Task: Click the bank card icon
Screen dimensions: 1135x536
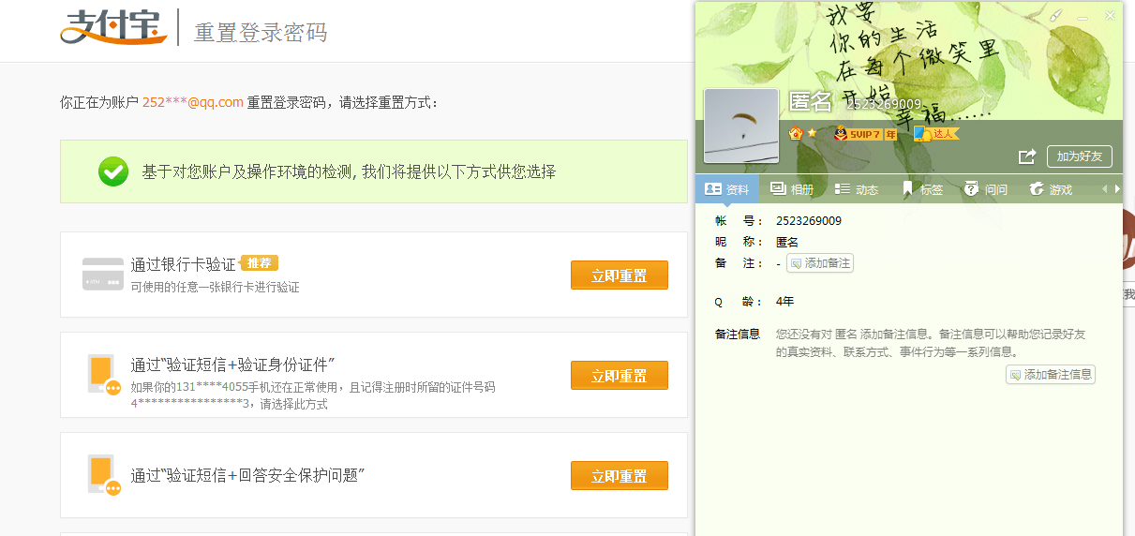Action: tap(102, 274)
